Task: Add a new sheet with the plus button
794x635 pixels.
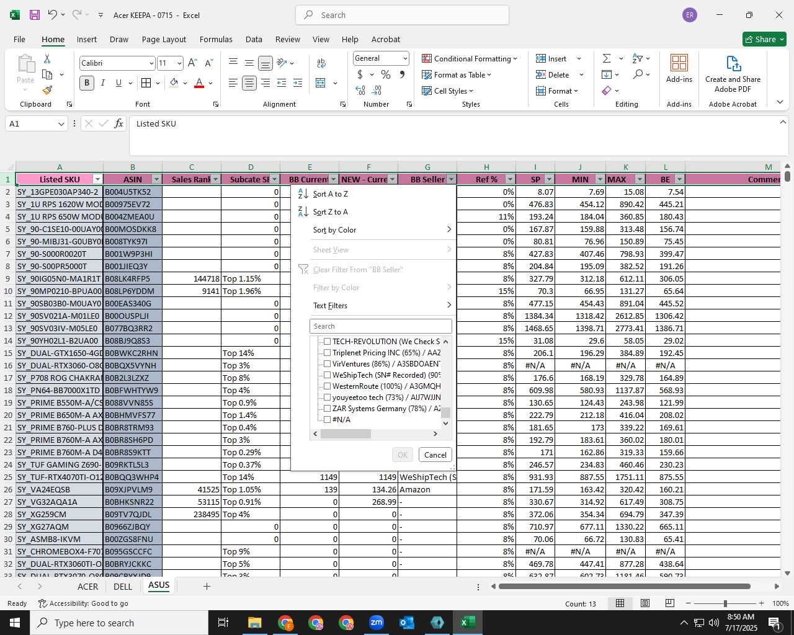Action: click(x=207, y=586)
